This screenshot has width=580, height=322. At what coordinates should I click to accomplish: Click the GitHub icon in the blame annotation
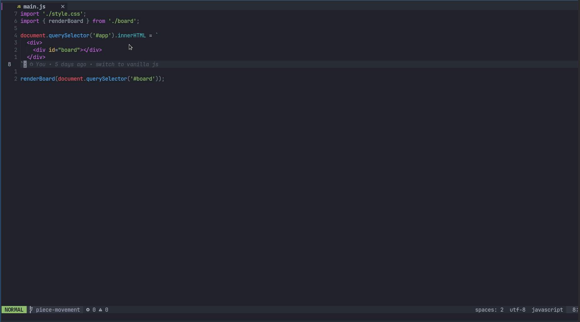pyautogui.click(x=31, y=64)
